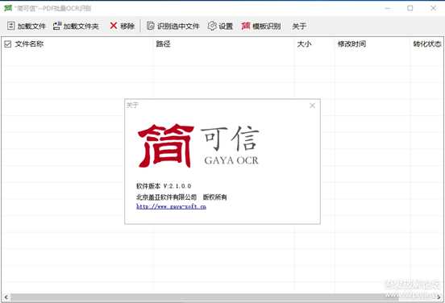Screen dimensions: 445x303
Task: Click the red 简 logo in dialog
Action: (x=166, y=146)
